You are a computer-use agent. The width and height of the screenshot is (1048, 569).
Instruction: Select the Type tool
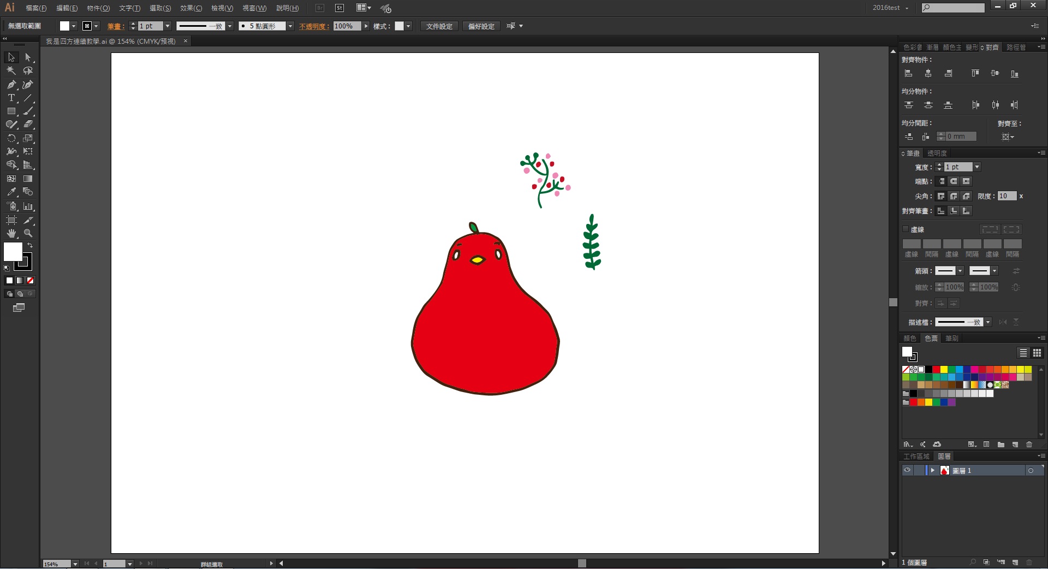11,98
